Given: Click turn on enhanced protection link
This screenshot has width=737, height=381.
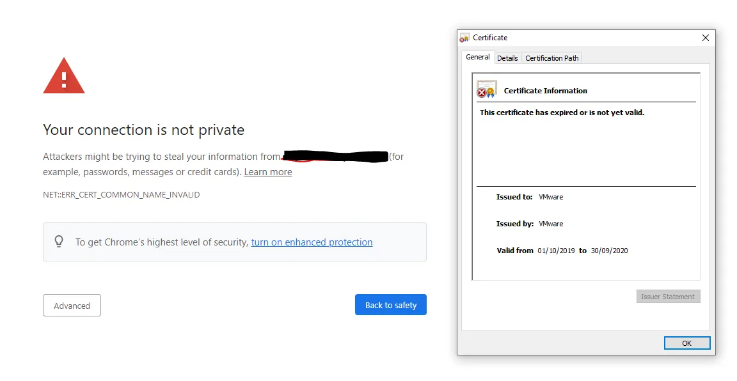Looking at the screenshot, I should [x=312, y=242].
